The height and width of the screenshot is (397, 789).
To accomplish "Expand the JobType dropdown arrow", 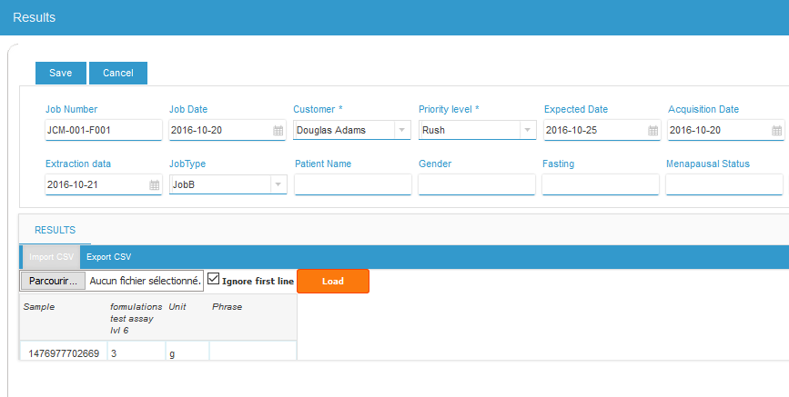I will tap(278, 184).
